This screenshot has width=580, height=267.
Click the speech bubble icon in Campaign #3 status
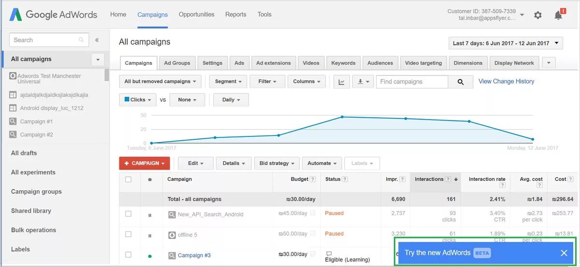click(329, 254)
